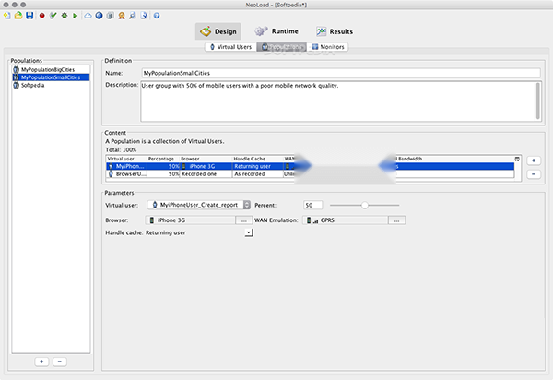
Task: Select MyPopulationBigCities in the list
Action: (51, 70)
